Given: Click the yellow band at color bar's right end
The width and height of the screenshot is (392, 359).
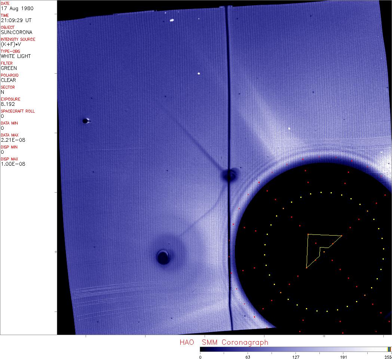Looking at the screenshot, I should click(388, 349).
